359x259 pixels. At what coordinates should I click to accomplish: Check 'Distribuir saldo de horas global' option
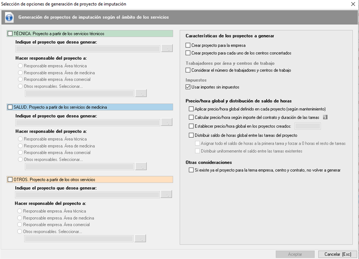(191, 135)
